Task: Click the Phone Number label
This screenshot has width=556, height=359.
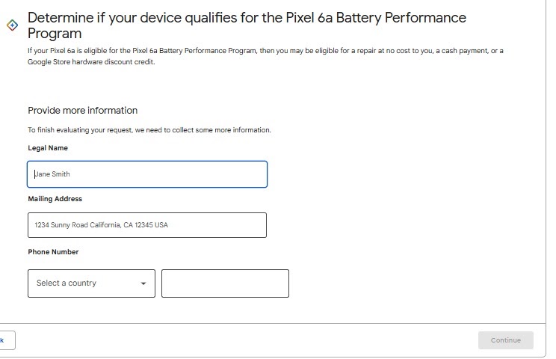Action: point(53,252)
